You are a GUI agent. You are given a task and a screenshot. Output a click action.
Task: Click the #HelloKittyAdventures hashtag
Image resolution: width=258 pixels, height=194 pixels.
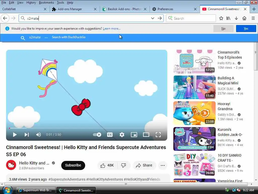point(105,179)
